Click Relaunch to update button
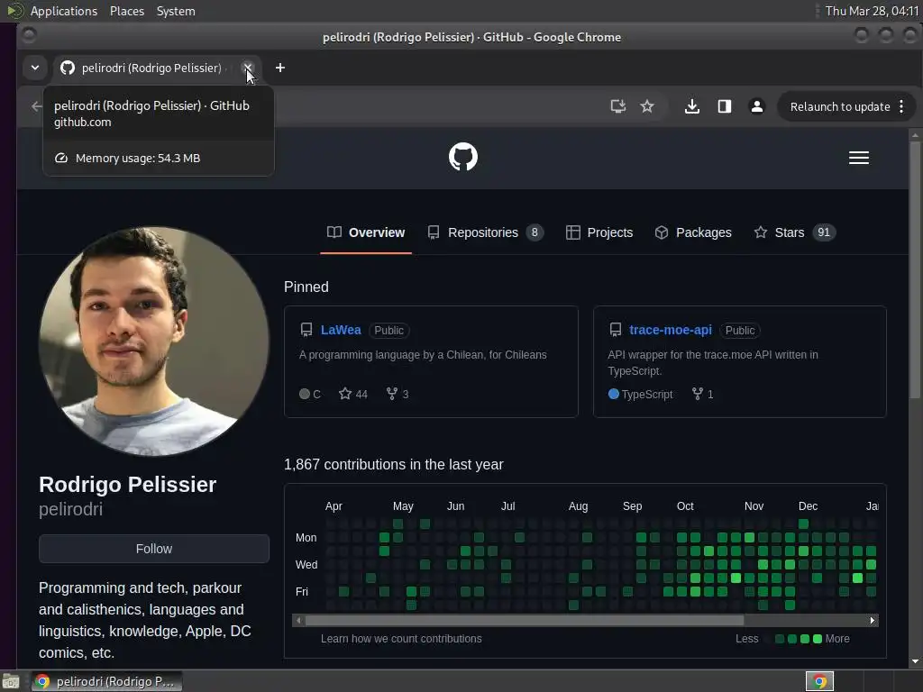This screenshot has width=923, height=692. coord(840,106)
